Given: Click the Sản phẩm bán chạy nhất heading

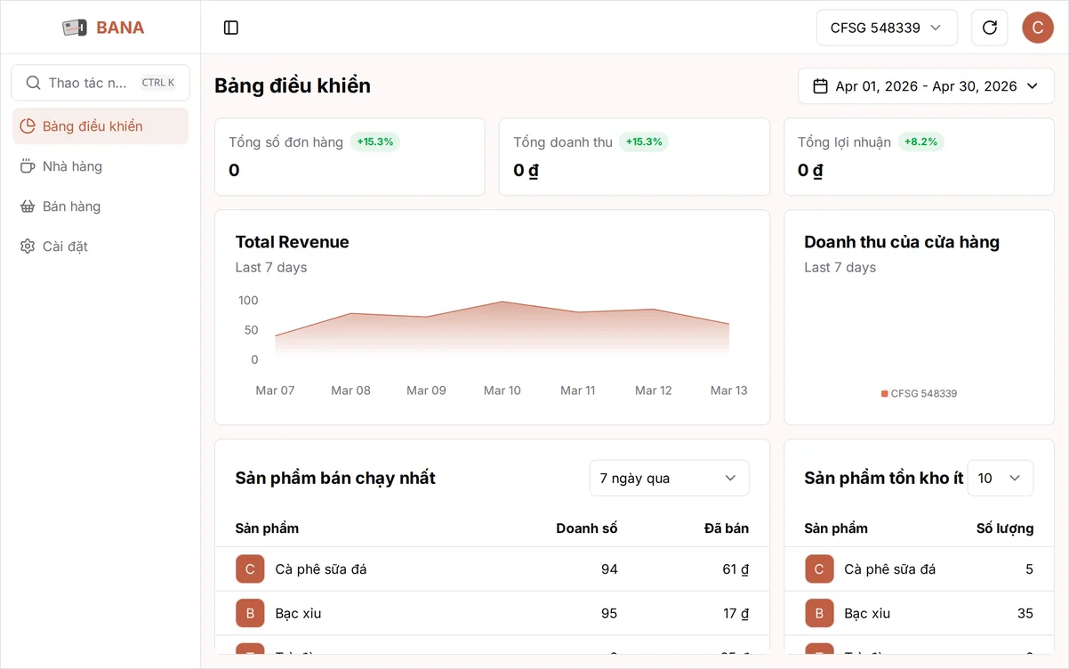Looking at the screenshot, I should tap(335, 478).
